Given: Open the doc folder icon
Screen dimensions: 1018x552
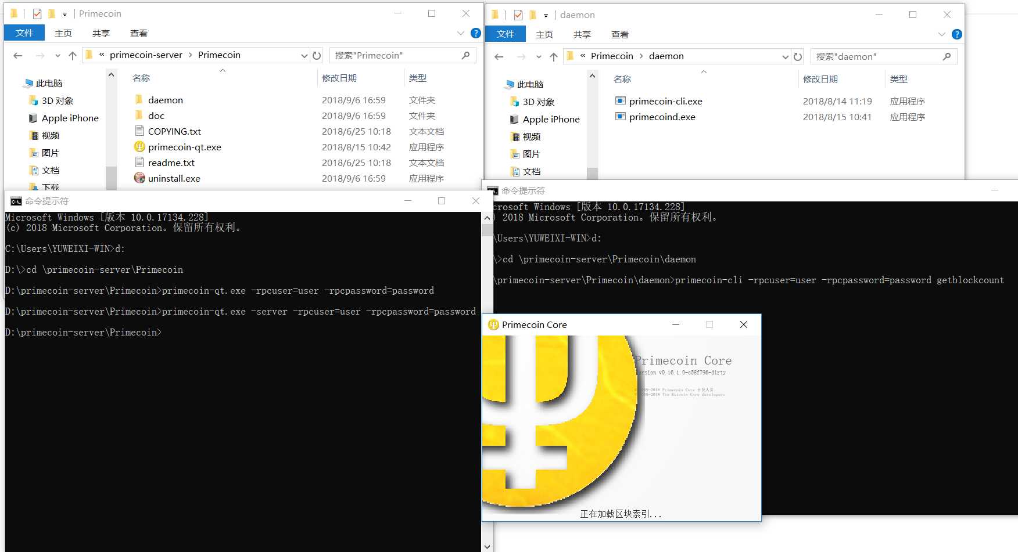Looking at the screenshot, I should [x=139, y=116].
